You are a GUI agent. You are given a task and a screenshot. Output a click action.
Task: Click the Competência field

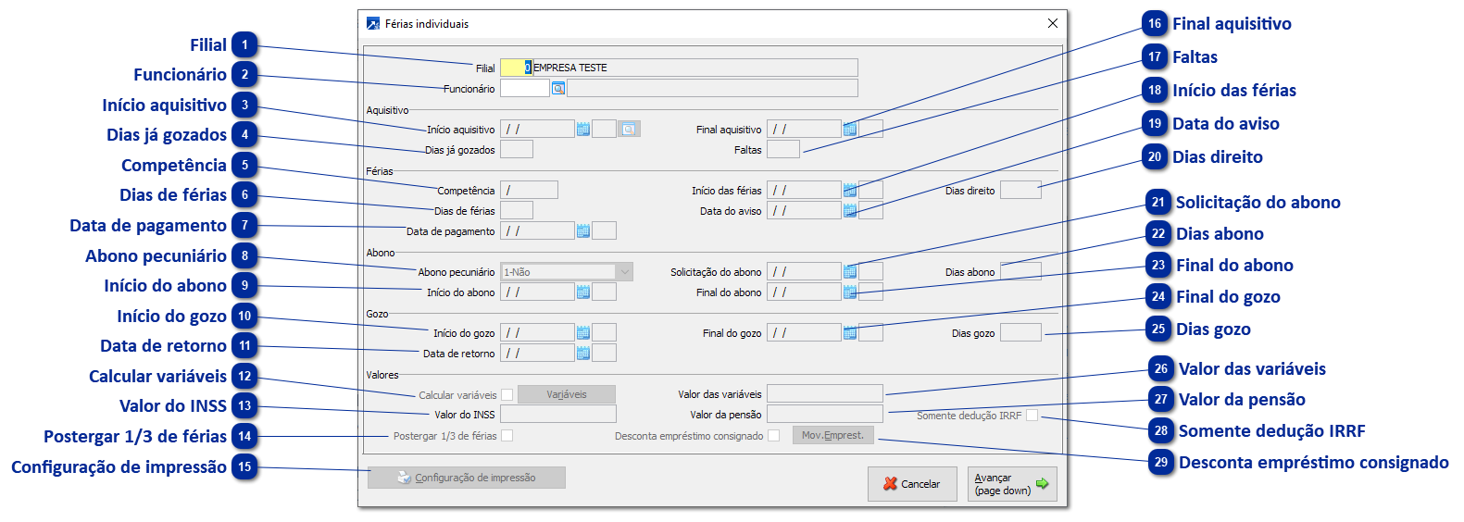click(x=529, y=191)
